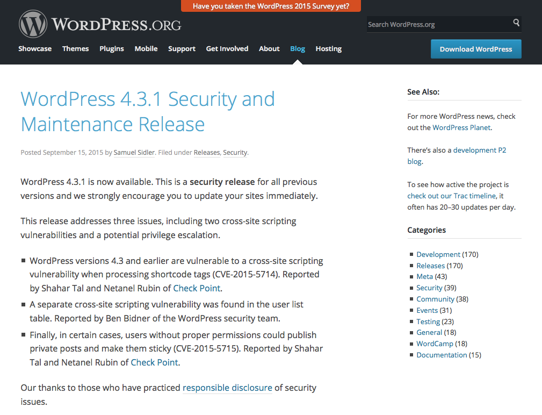Open the Themes menu item
542x415 pixels.
(75, 49)
